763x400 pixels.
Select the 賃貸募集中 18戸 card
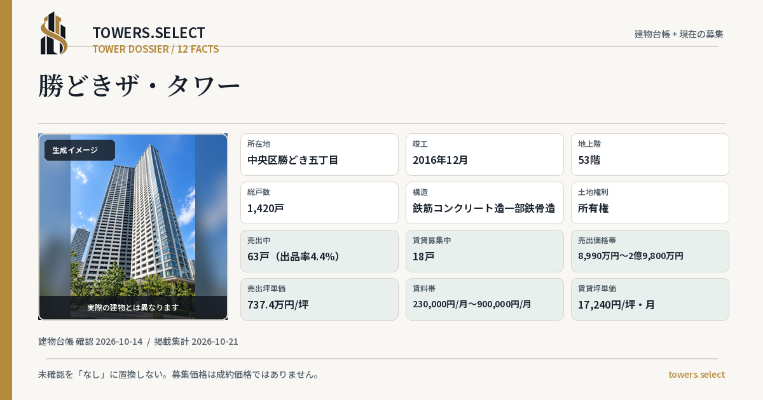485,251
